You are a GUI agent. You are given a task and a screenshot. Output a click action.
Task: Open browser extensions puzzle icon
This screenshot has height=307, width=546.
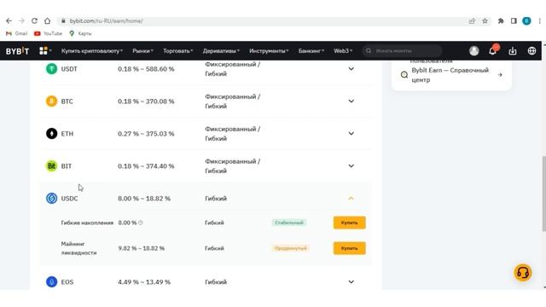[x=501, y=20]
